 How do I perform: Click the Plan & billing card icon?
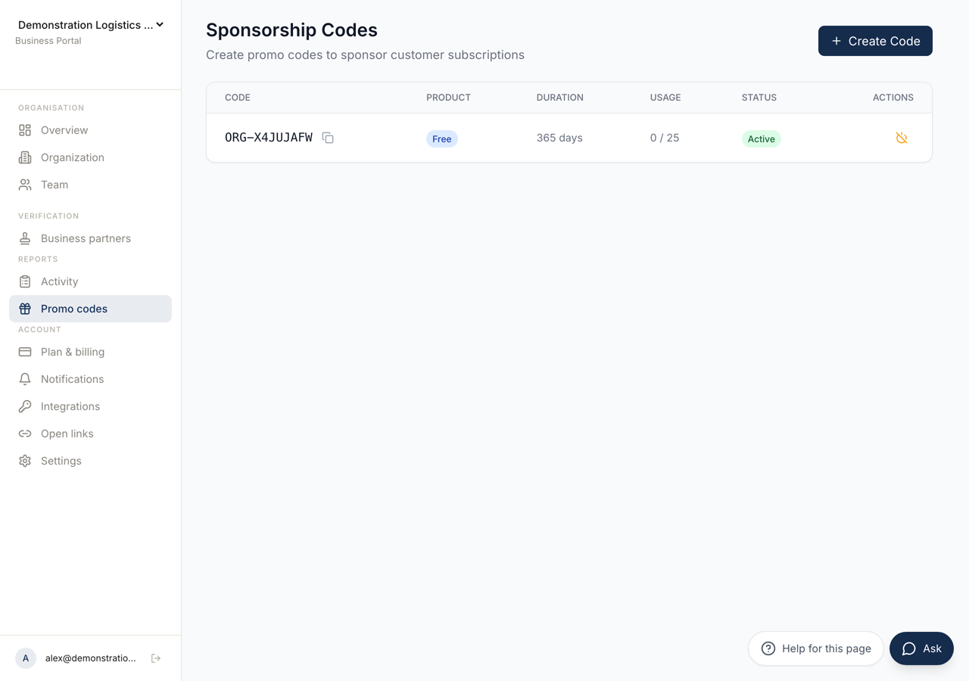25,352
